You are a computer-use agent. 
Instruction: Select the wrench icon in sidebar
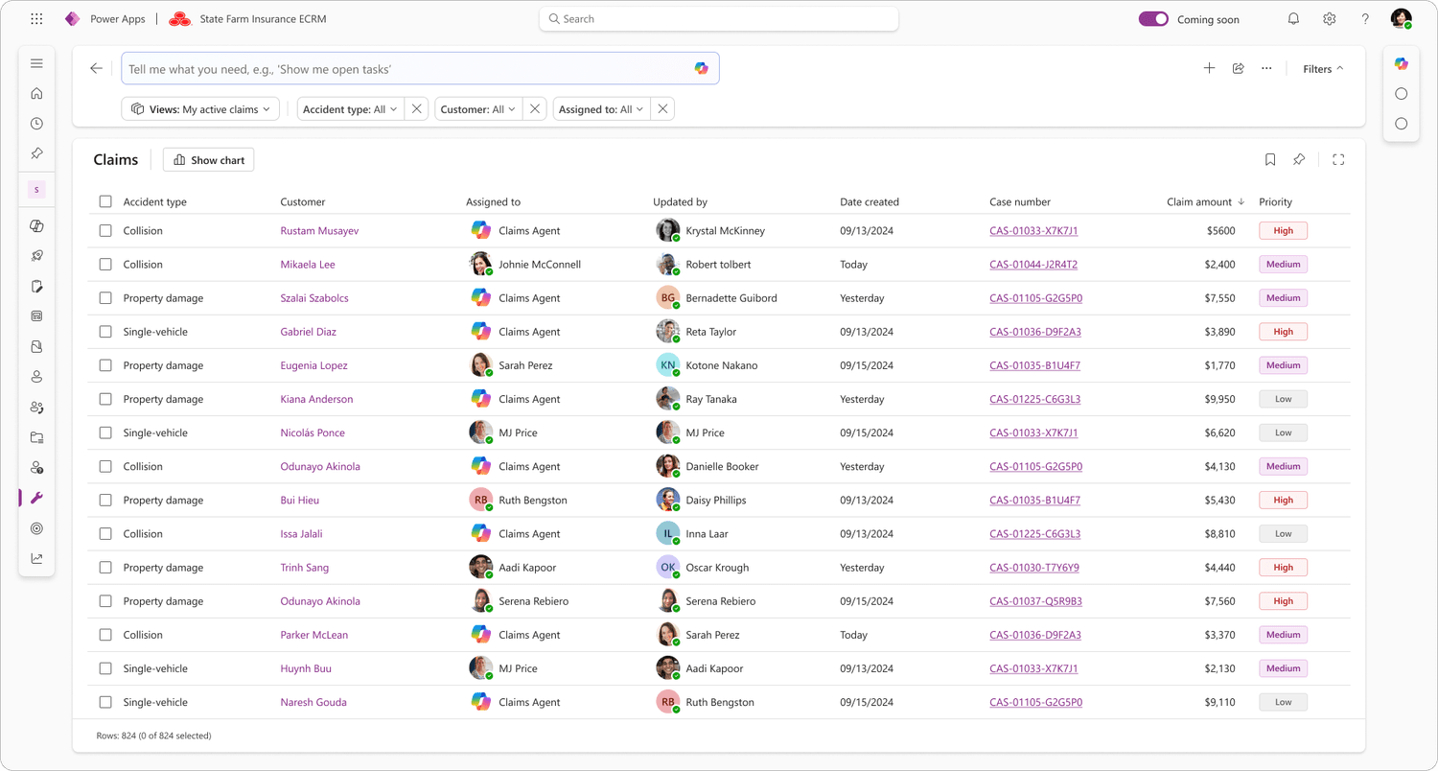tap(36, 498)
